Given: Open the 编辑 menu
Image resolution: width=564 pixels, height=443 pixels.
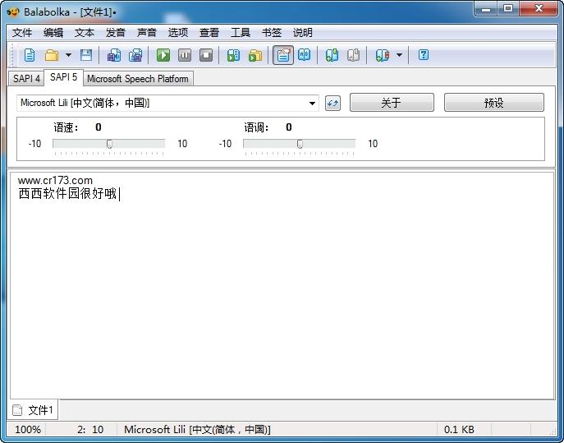Looking at the screenshot, I should point(53,33).
